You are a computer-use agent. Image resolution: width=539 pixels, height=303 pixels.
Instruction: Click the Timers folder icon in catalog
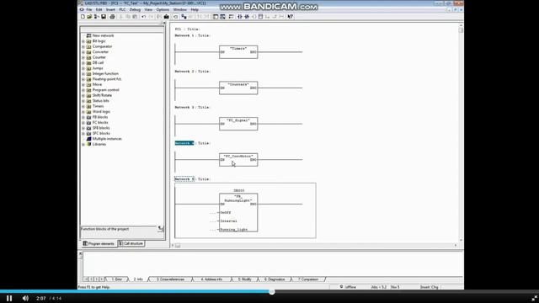(x=88, y=106)
